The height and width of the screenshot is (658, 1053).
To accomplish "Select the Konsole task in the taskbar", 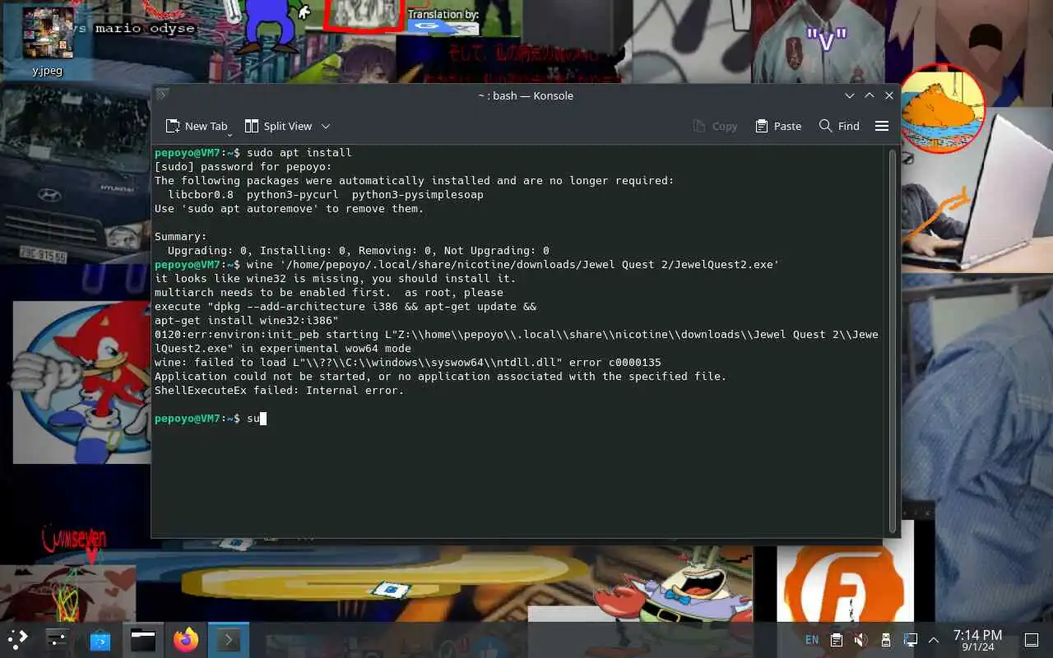I will 229,640.
